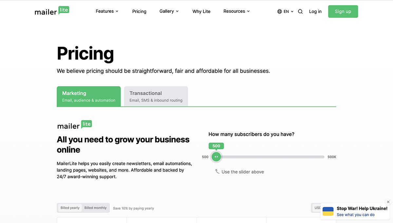Open the search icon in navigation

[300, 11]
